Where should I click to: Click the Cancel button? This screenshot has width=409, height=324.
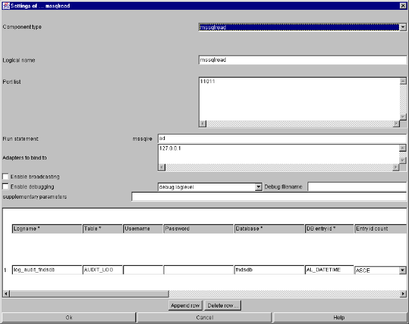pos(204,317)
